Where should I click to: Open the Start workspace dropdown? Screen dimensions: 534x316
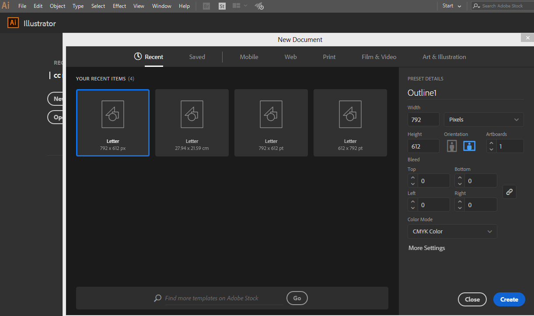(x=452, y=6)
